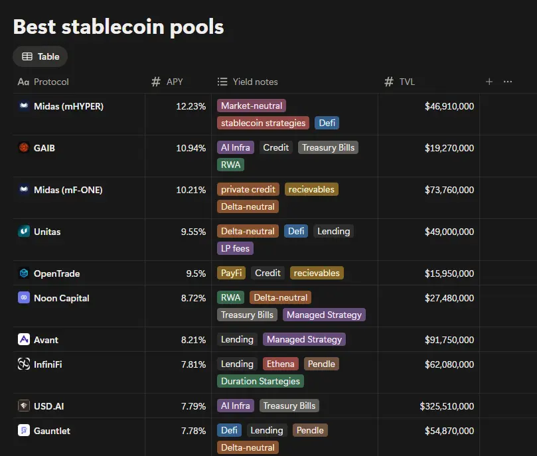The width and height of the screenshot is (537, 456).
Task: Click the Gauntlet protocol icon
Action: 24,430
